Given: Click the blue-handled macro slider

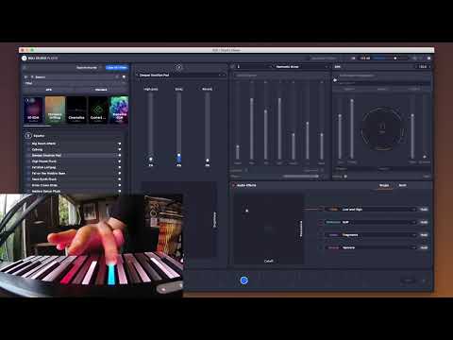Looking at the screenshot, I should tap(178, 126).
